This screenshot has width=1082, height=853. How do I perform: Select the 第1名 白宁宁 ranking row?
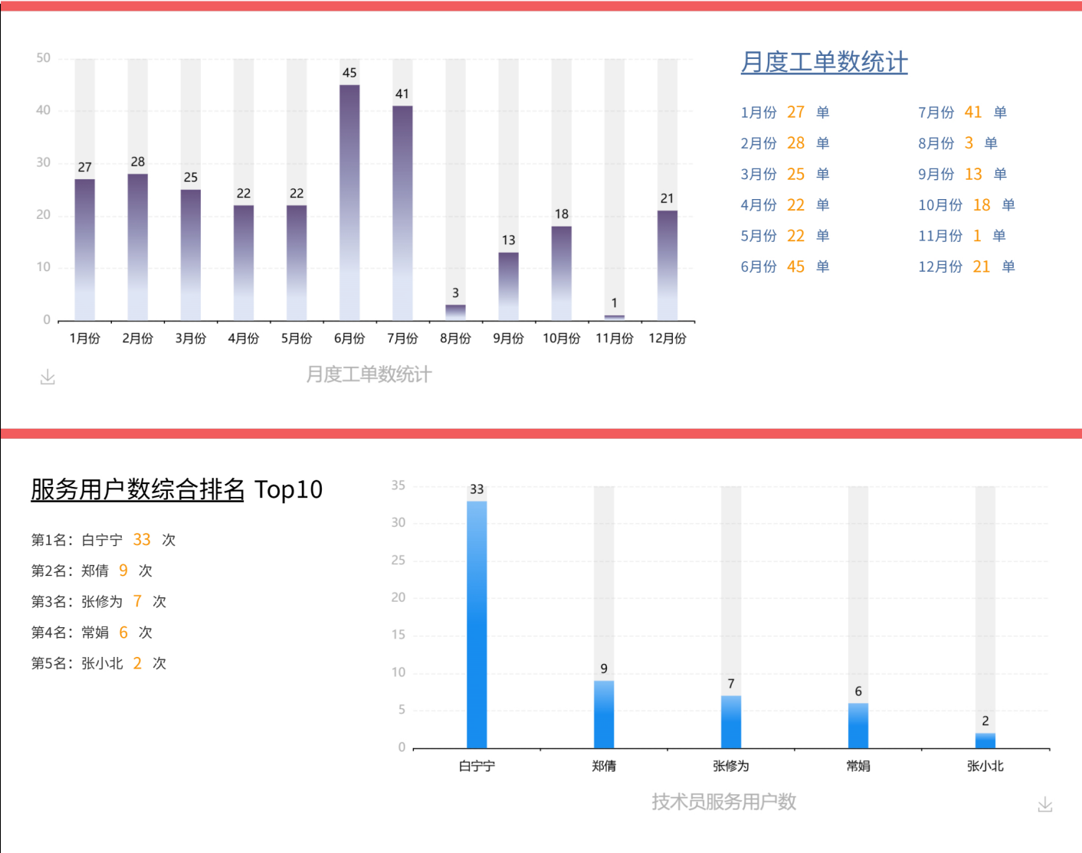[103, 540]
